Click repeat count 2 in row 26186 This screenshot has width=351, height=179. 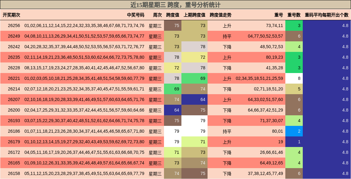click(x=294, y=131)
